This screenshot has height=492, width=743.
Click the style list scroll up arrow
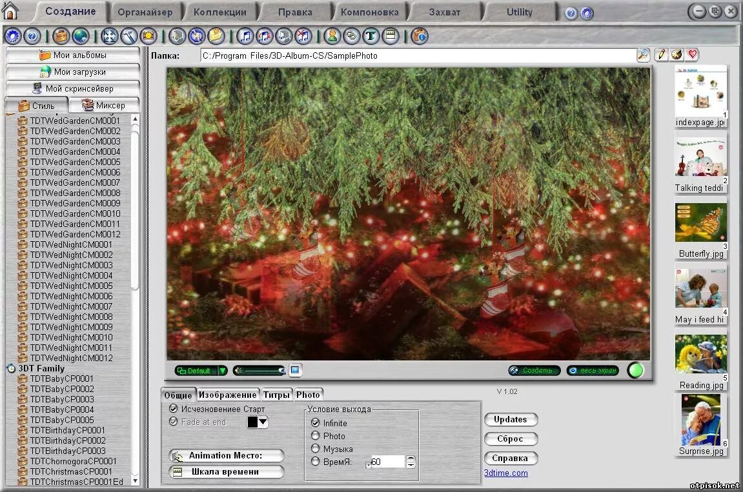pos(135,119)
